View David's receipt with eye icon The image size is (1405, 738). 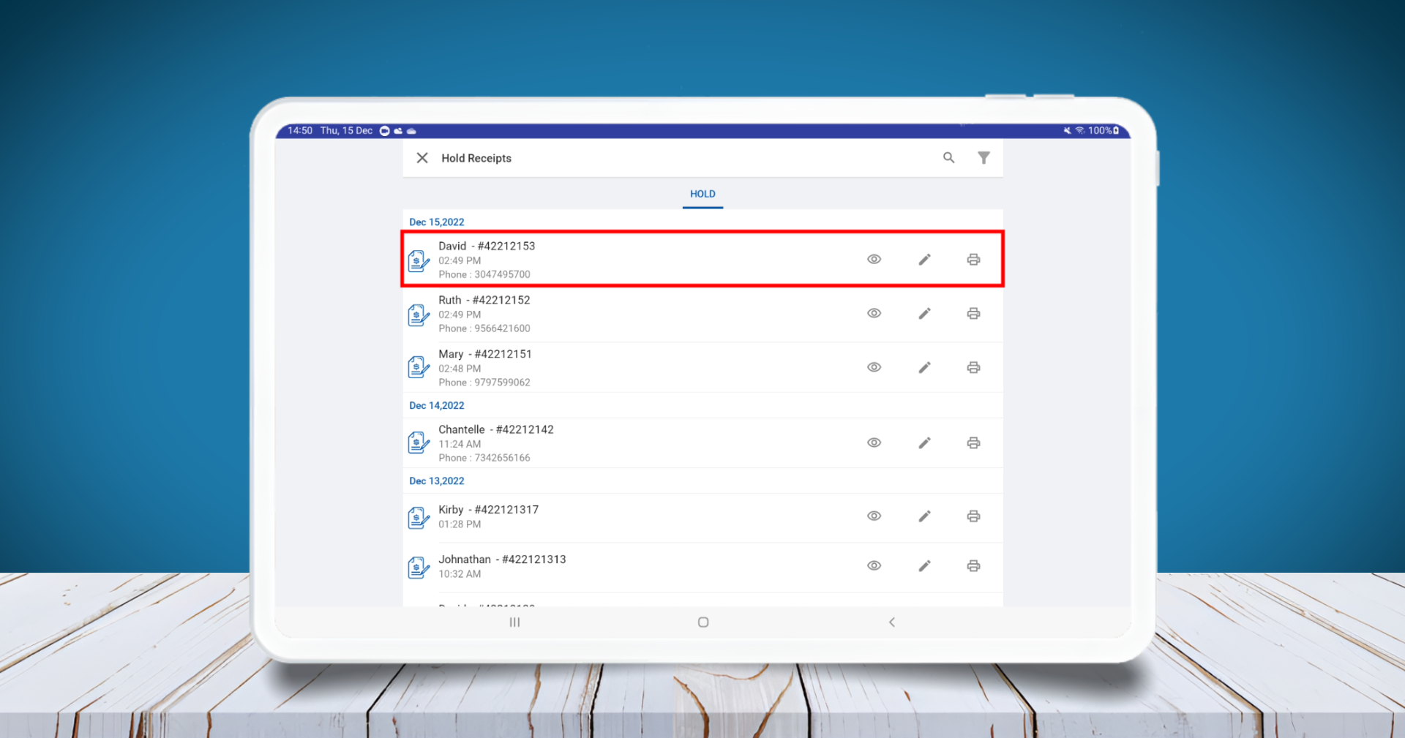click(874, 260)
